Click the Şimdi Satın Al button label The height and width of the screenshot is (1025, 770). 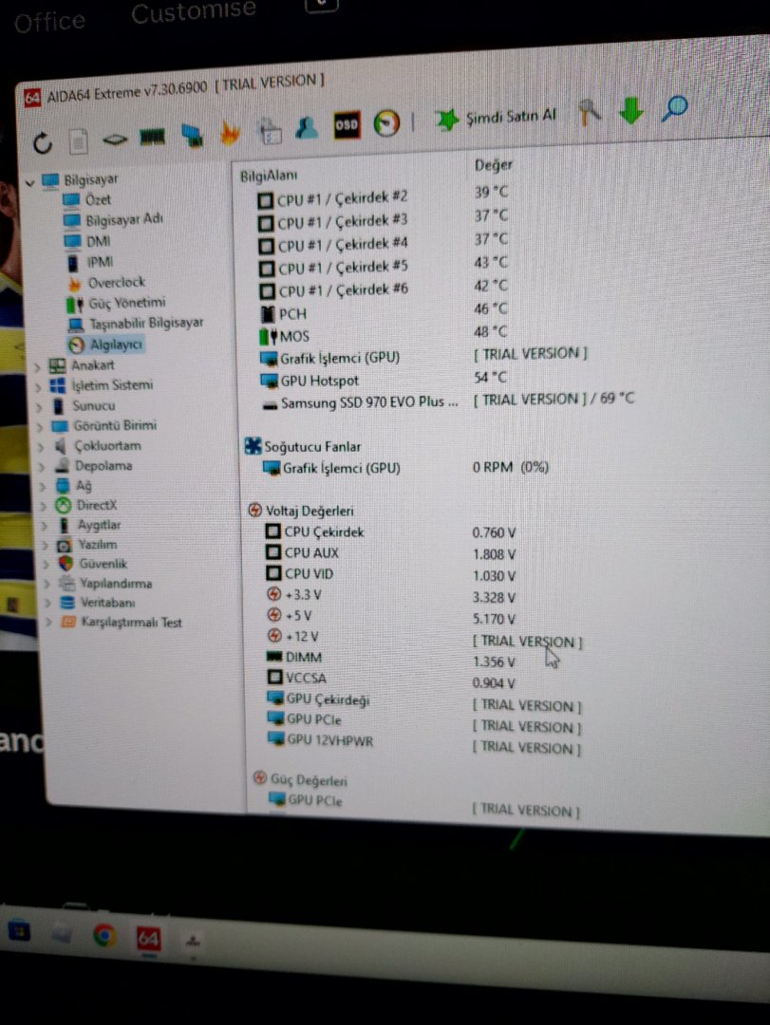point(511,117)
